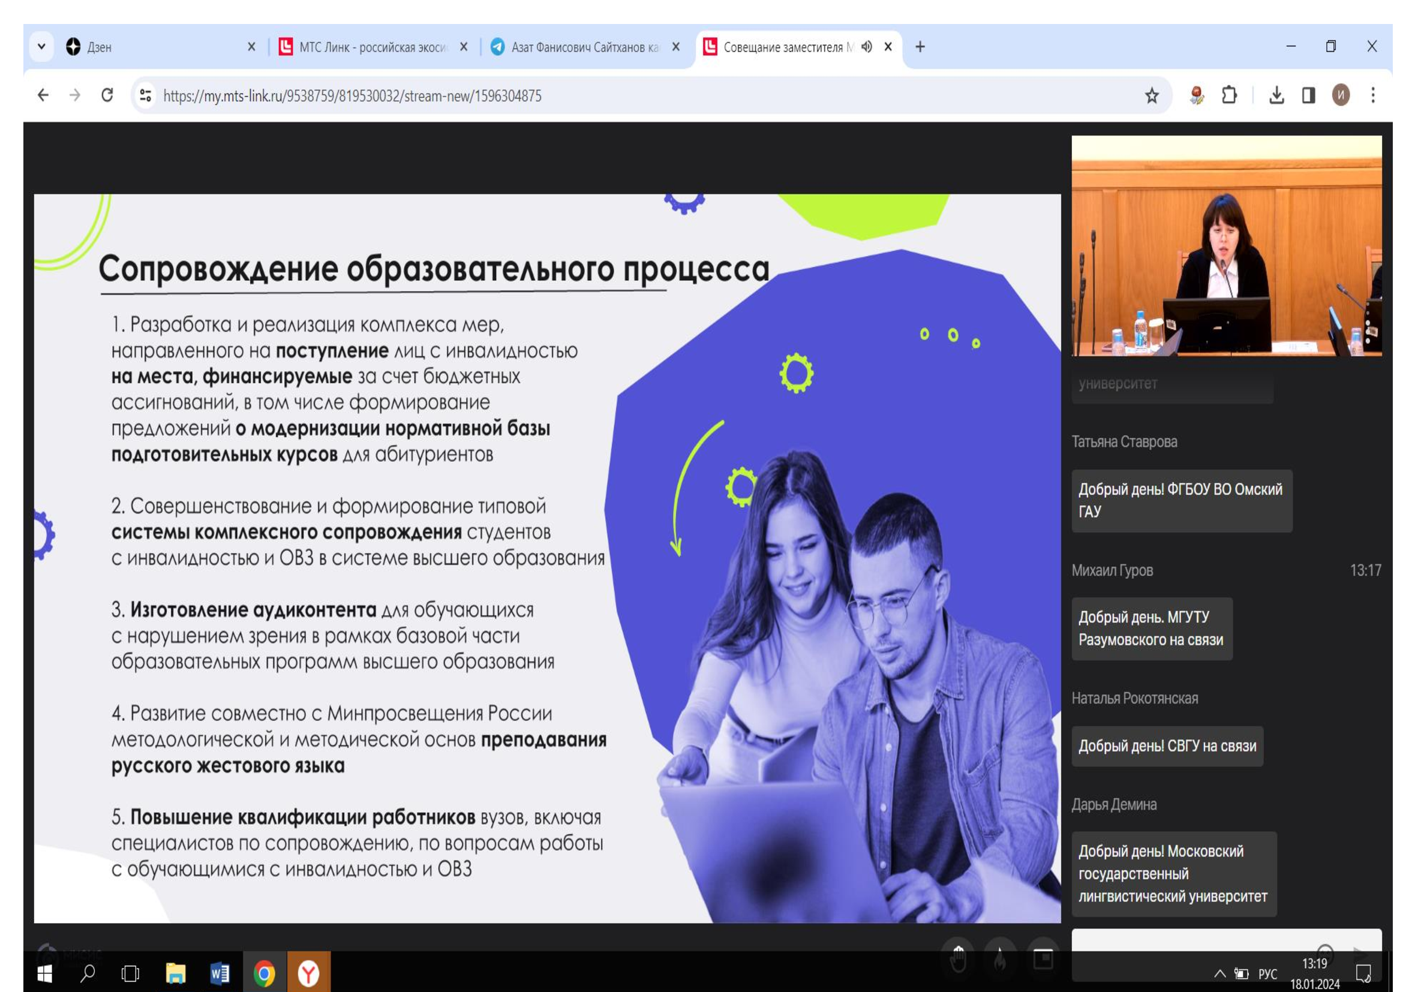Toggle the browser side panel icon
Image resolution: width=1403 pixels, height=992 pixels.
[x=1308, y=95]
